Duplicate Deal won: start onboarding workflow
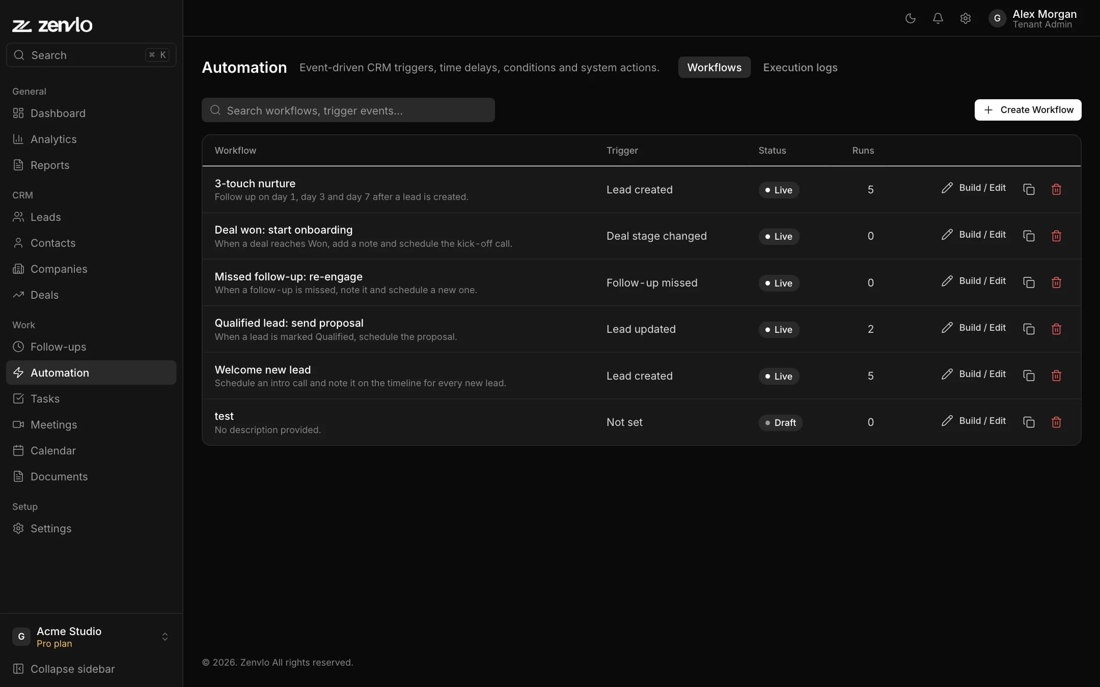The image size is (1100, 687). (1029, 236)
